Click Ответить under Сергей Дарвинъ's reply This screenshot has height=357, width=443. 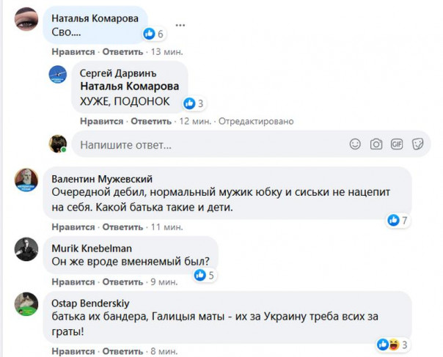(150, 121)
